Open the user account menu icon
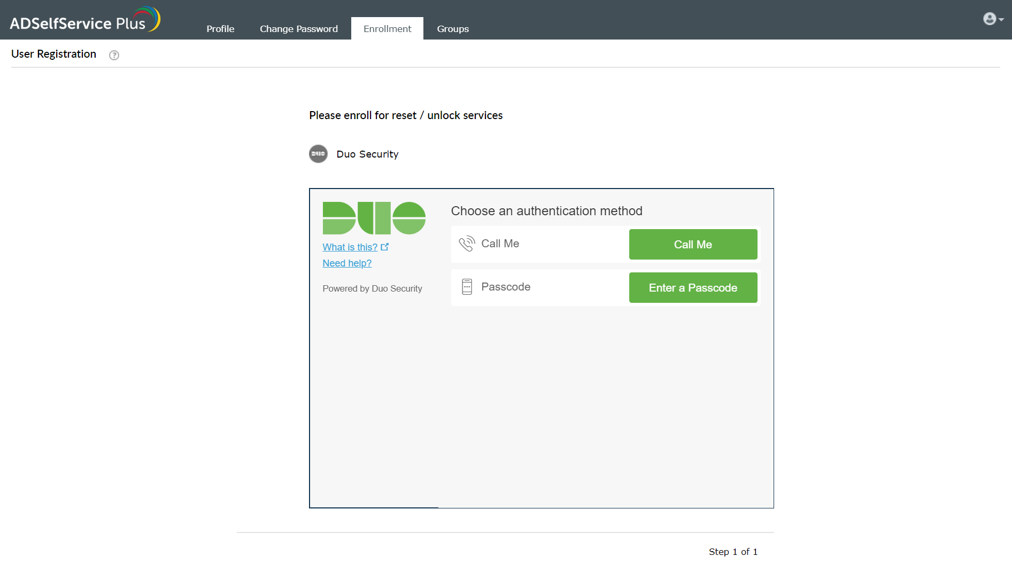Screen dimensions: 1012x572 (990, 19)
